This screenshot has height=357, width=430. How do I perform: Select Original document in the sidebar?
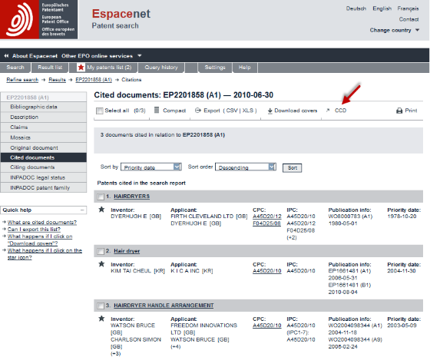(44, 147)
